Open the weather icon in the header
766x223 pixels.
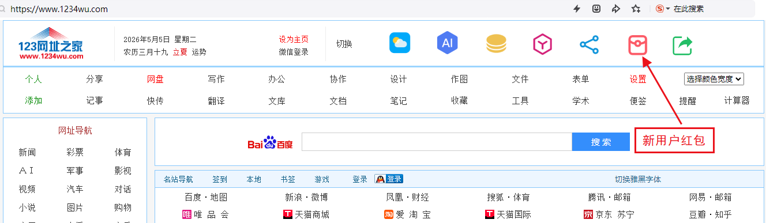pos(400,43)
